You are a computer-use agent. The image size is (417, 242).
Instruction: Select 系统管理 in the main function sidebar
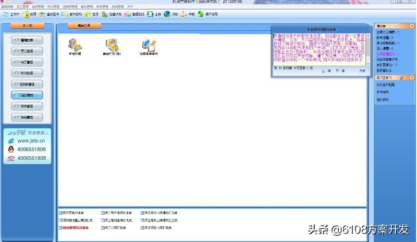[x=27, y=117]
